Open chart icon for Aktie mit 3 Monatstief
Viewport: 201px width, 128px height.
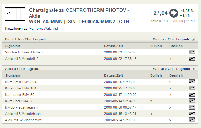pos(192,59)
